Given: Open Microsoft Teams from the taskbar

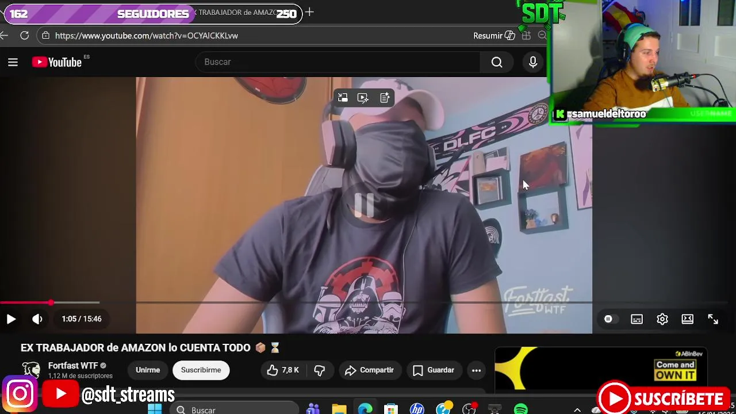Looking at the screenshot, I should [x=313, y=409].
